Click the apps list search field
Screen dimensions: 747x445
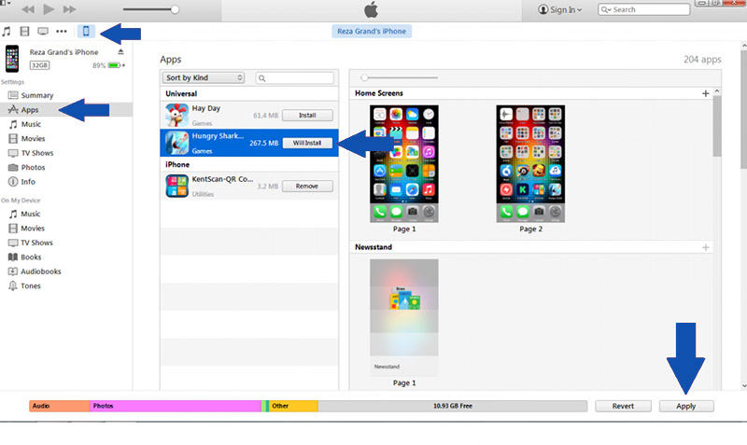tap(295, 78)
